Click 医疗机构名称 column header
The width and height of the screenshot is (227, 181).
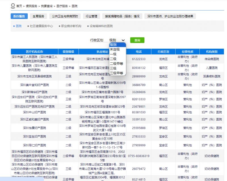pyautogui.click(x=34, y=52)
